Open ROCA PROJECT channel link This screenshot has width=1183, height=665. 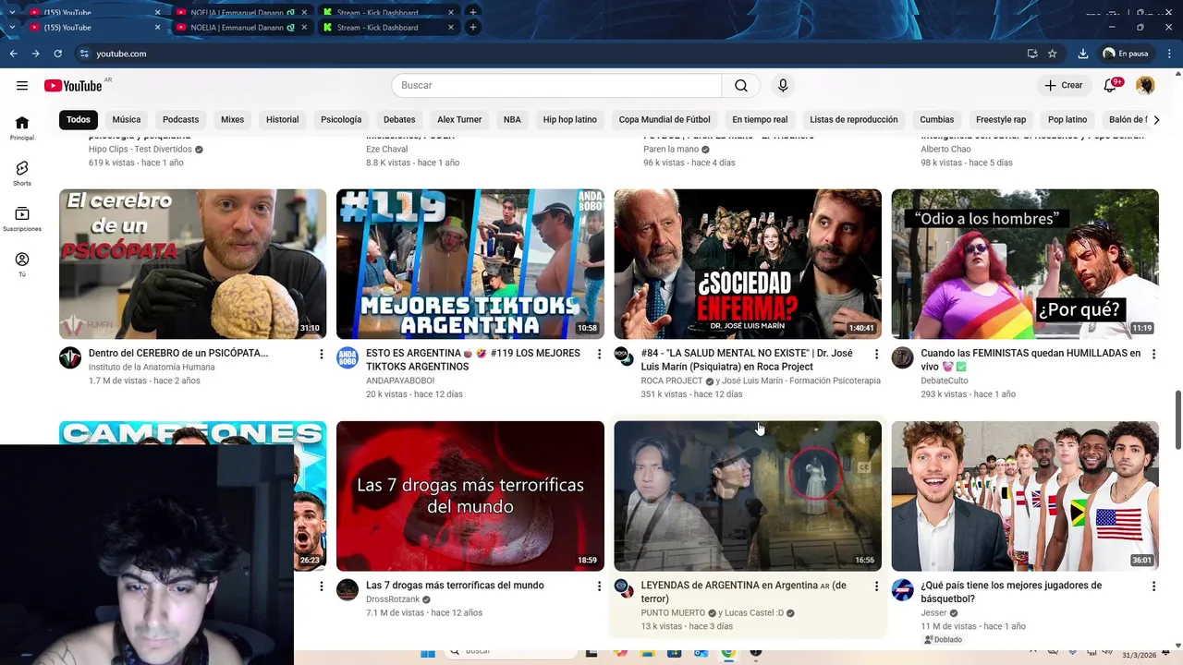coord(672,381)
